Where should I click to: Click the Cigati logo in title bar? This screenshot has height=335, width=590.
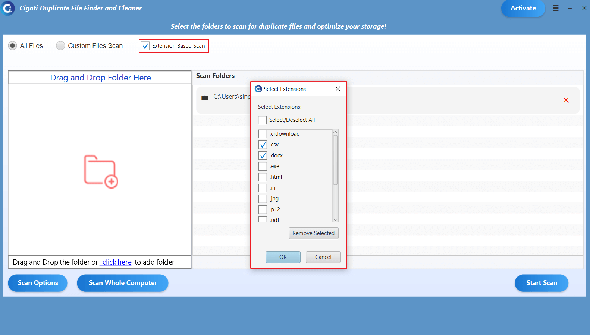[x=8, y=8]
